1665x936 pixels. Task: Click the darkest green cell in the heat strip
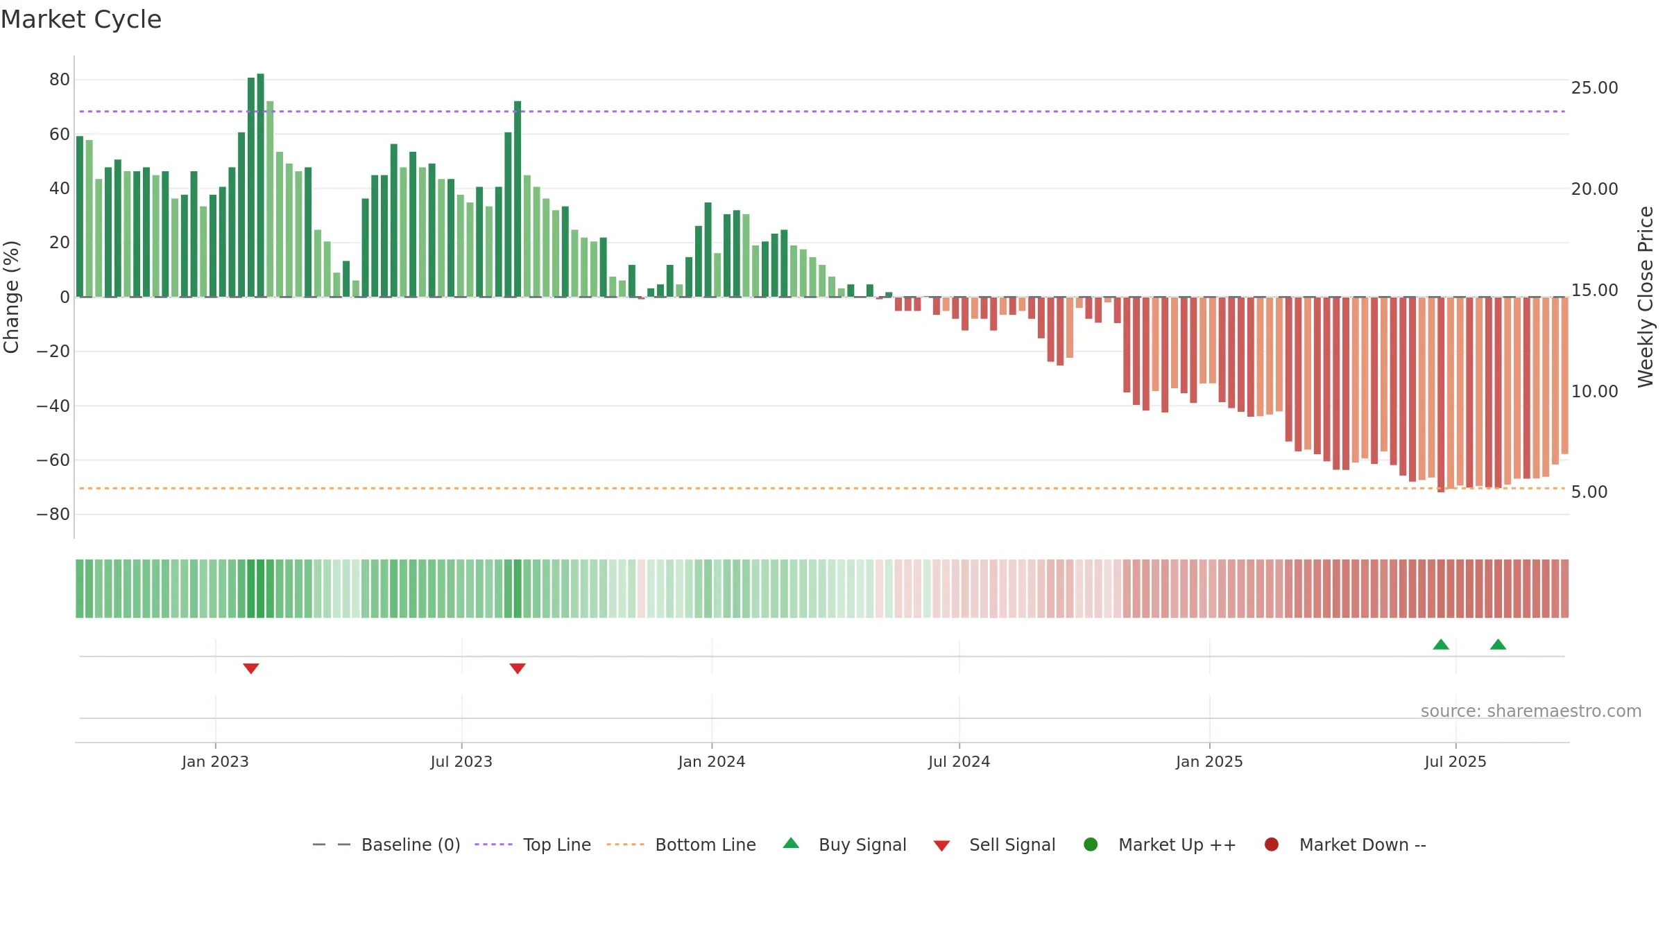point(261,589)
